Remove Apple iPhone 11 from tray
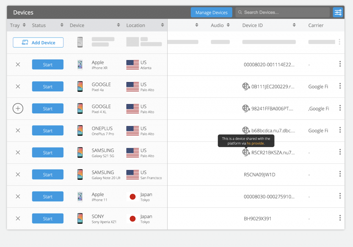Image resolution: width=353 pixels, height=247 pixels. (x=18, y=197)
